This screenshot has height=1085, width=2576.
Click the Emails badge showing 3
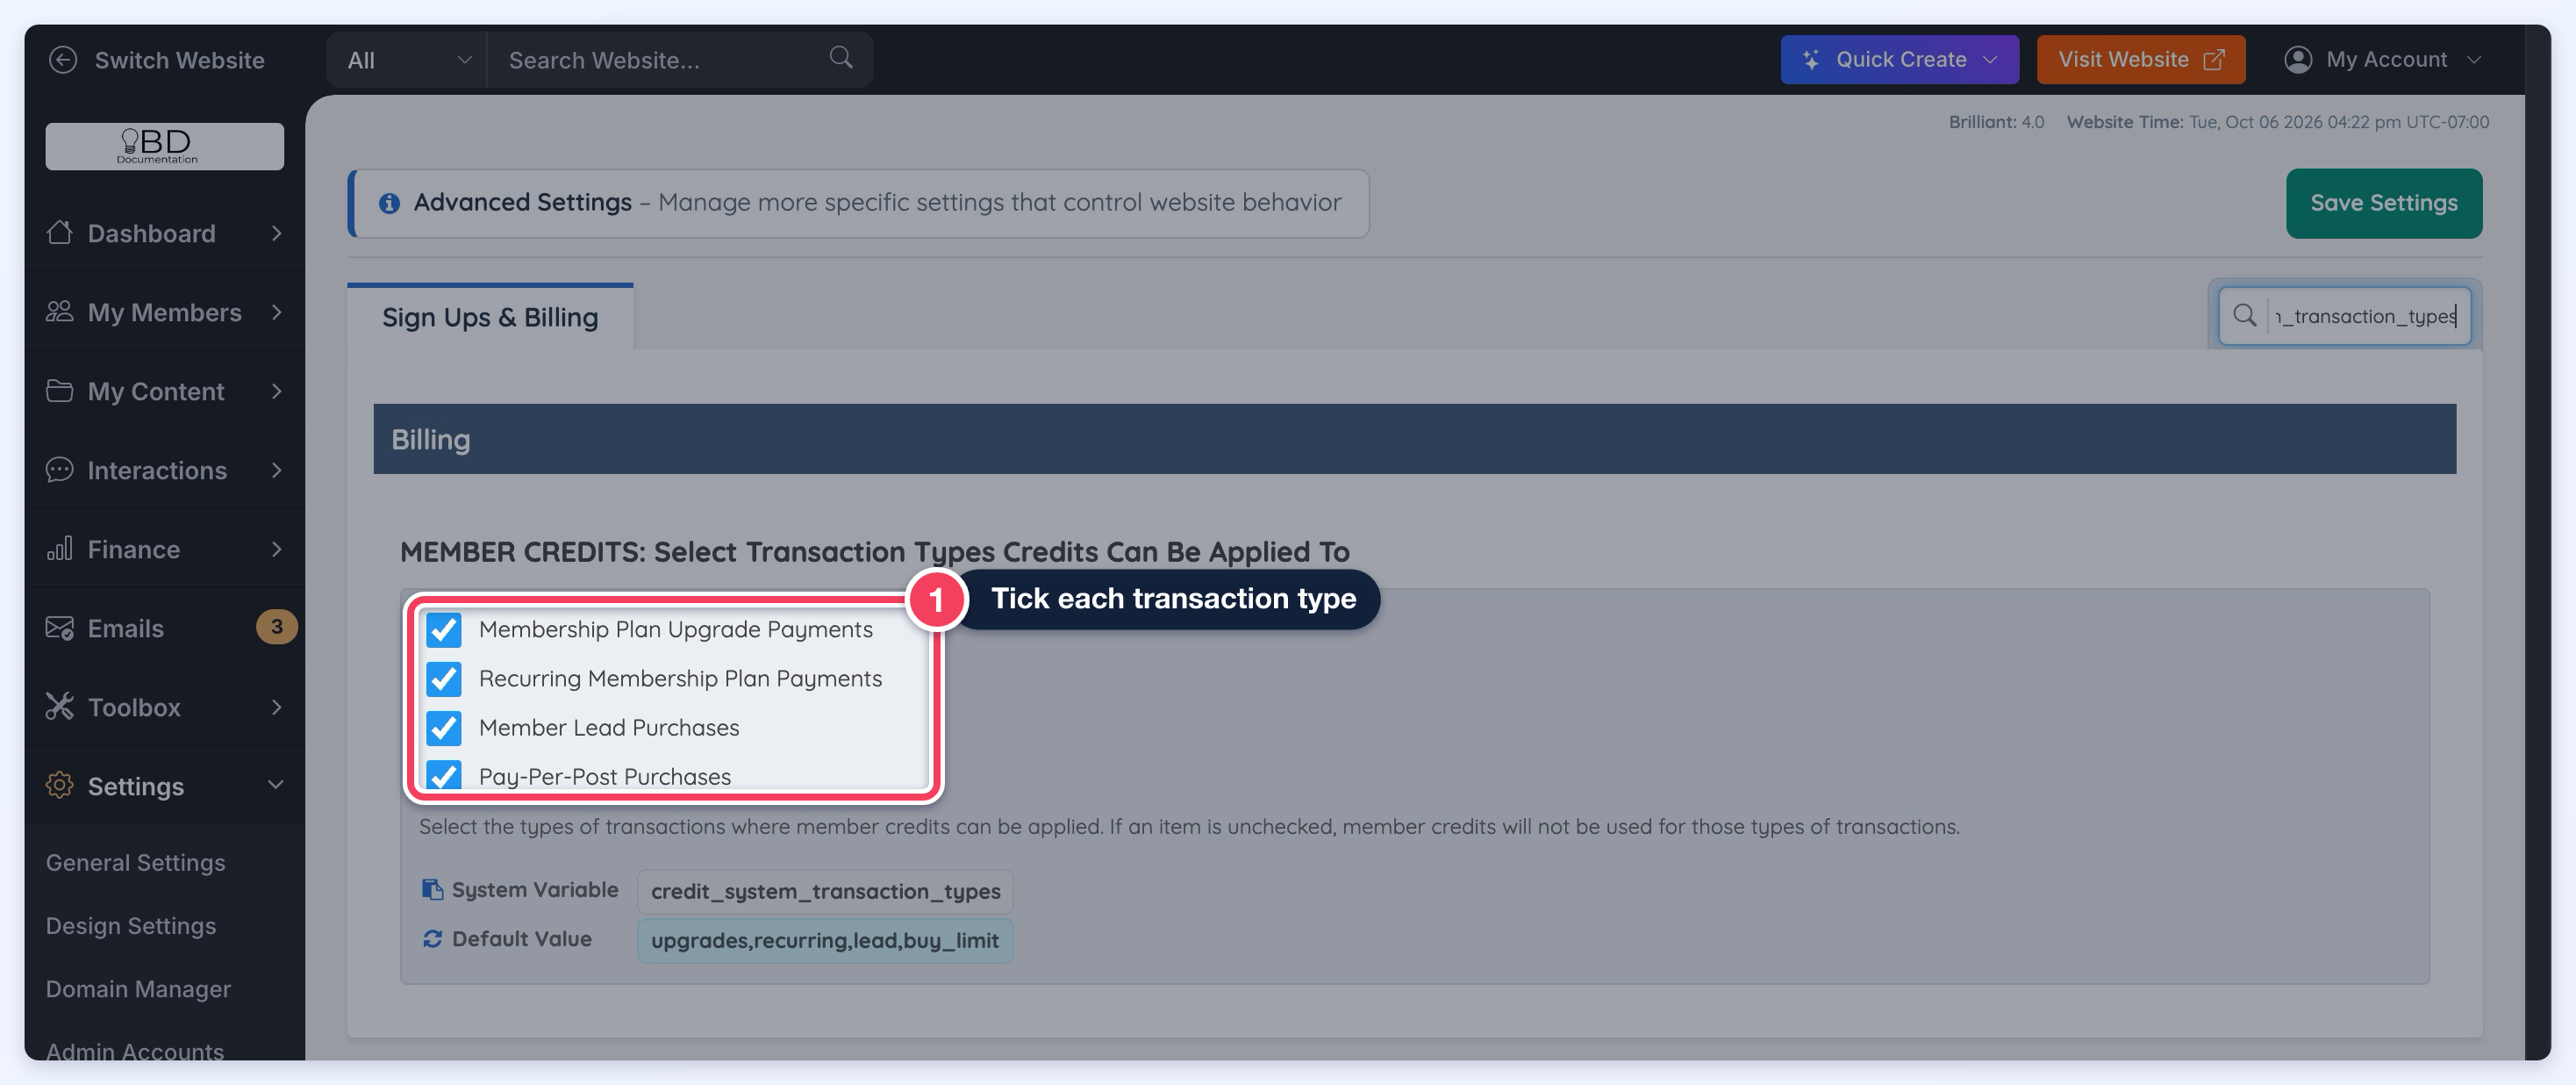click(x=276, y=627)
